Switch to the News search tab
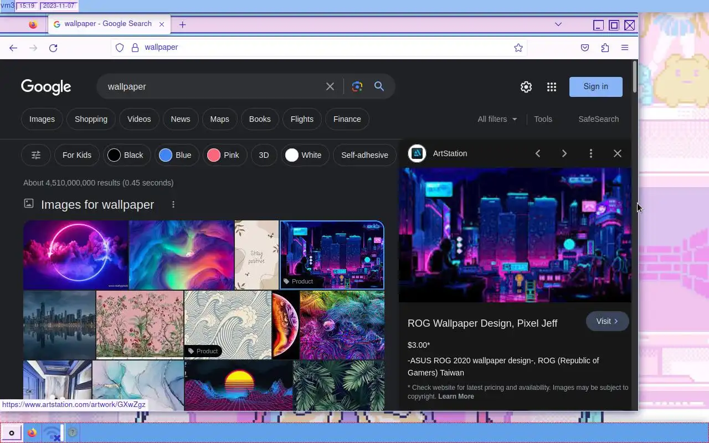Image resolution: width=709 pixels, height=443 pixels. pos(181,119)
